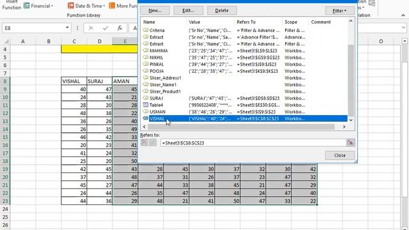Click the cancel X icon beside Refers to
Viewport: 409px width, 230px height.
click(x=144, y=142)
